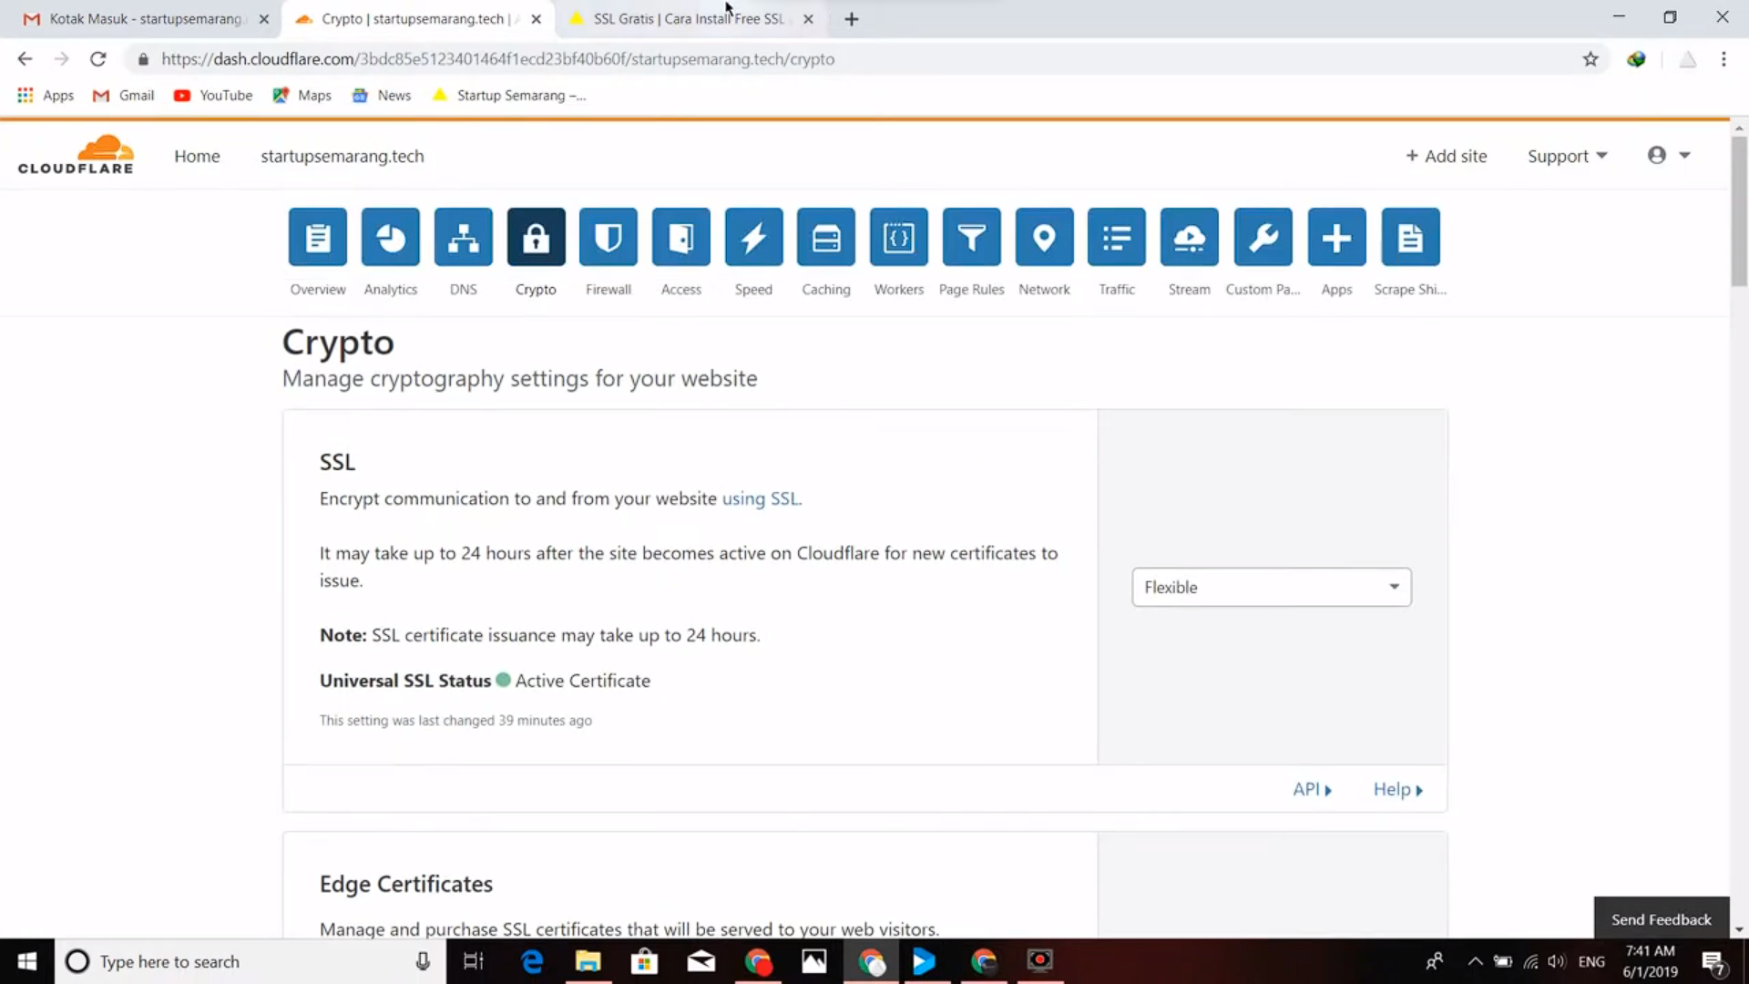Click the Windows search box
The width and height of the screenshot is (1749, 984).
[251, 961]
